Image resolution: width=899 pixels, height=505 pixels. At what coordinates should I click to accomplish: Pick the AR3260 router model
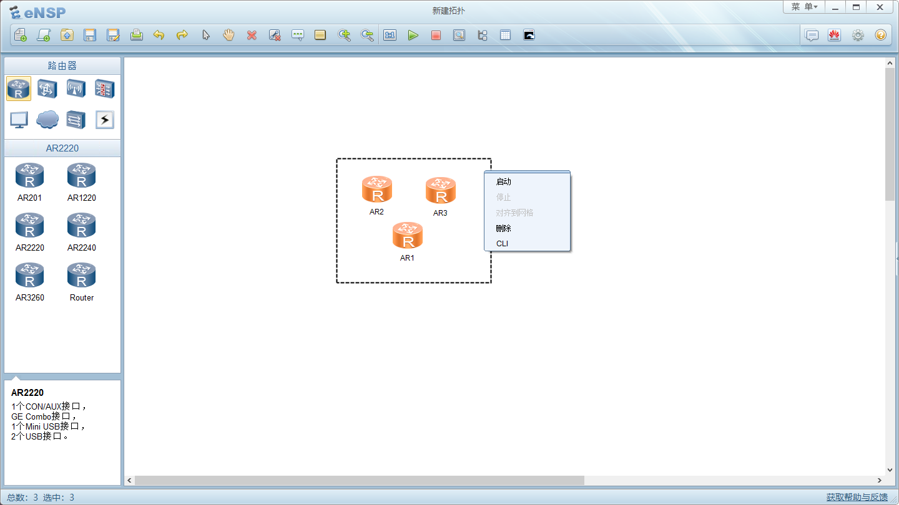[x=29, y=282]
